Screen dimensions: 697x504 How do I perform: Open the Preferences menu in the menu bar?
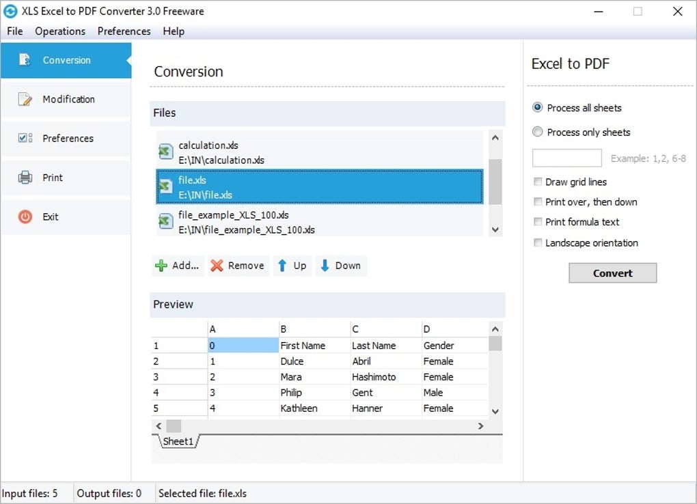tap(124, 31)
